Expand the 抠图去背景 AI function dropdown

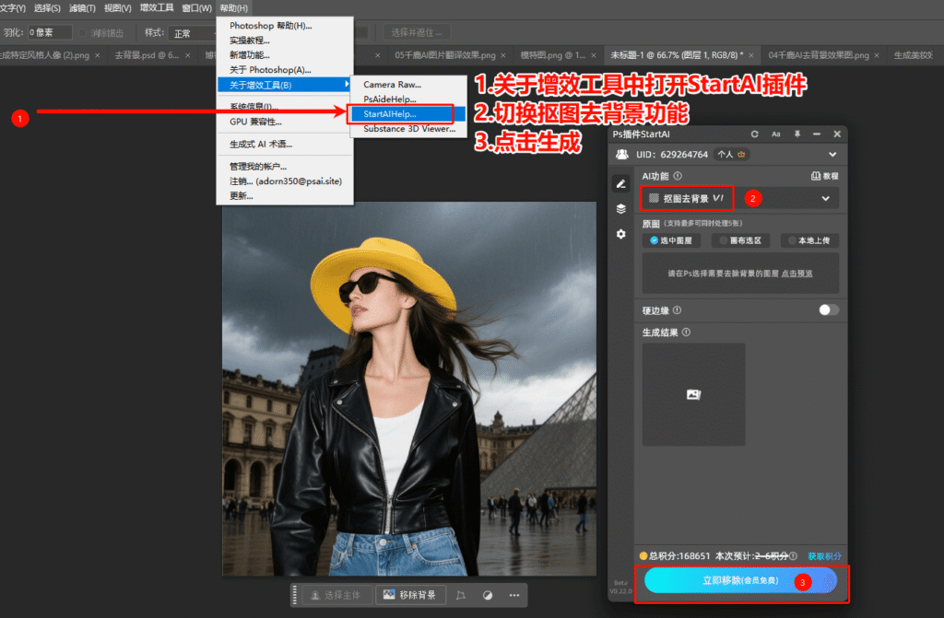pyautogui.click(x=825, y=198)
